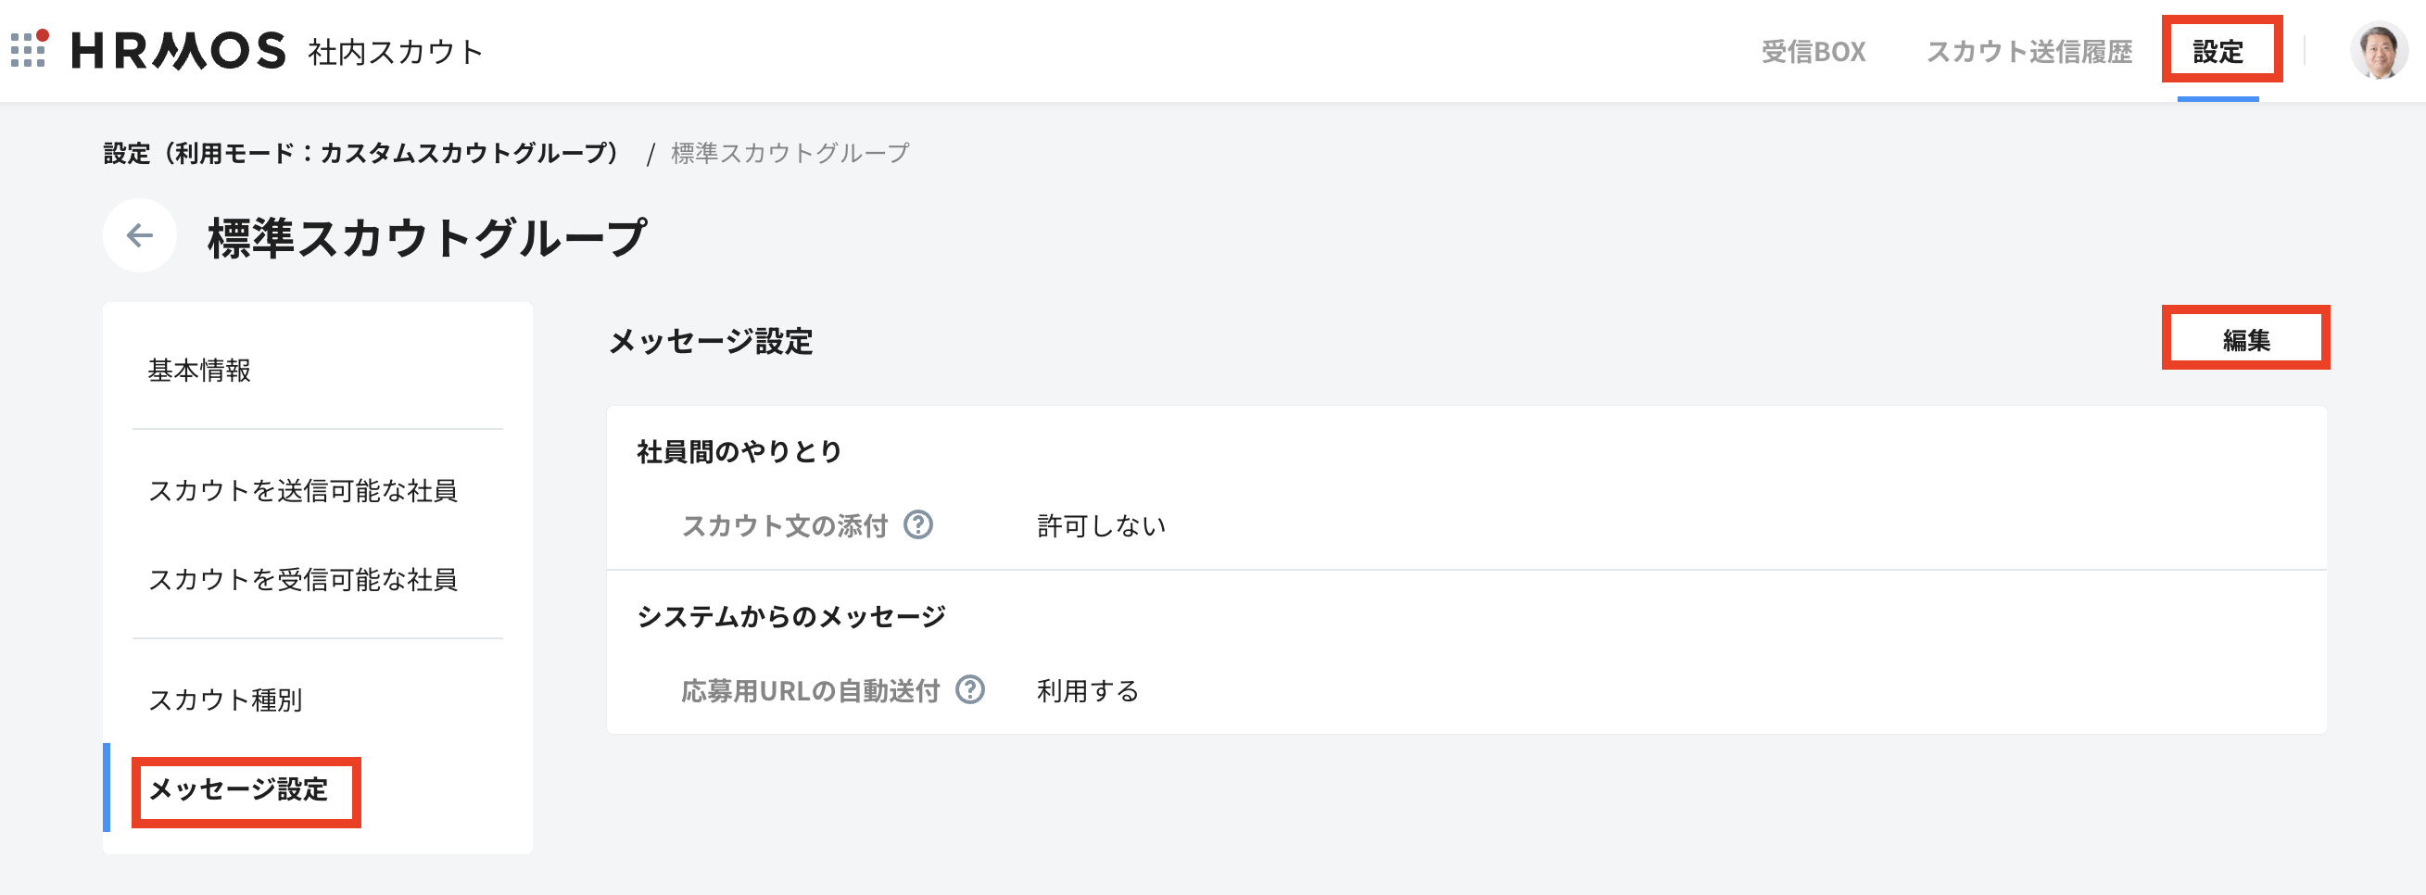This screenshot has height=895, width=2426.
Task: Open 基本情報 in sidebar
Action: 199,371
